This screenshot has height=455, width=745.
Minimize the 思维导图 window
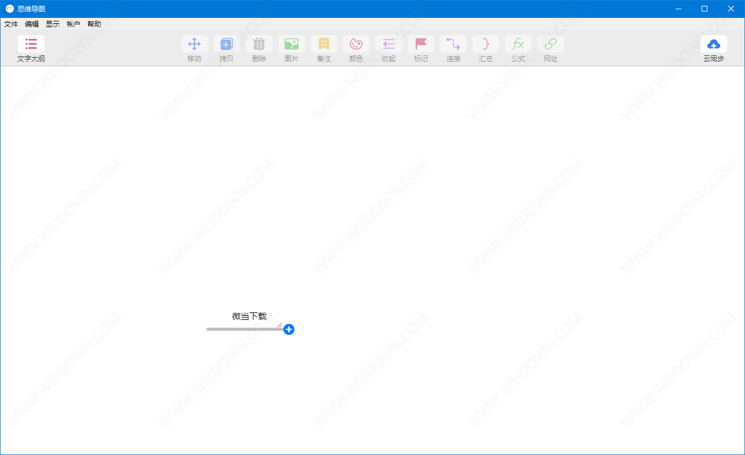click(678, 9)
